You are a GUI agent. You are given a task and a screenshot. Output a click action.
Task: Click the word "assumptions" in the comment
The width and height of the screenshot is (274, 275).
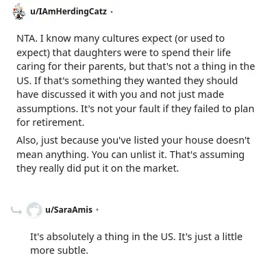[46, 109]
